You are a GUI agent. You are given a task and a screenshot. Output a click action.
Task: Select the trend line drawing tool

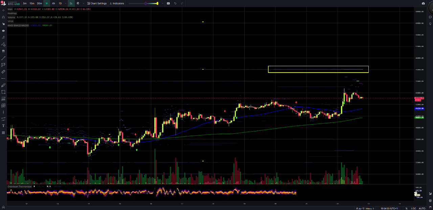tap(3, 58)
